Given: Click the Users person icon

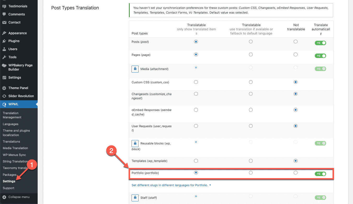Looking at the screenshot, I should (4, 49).
